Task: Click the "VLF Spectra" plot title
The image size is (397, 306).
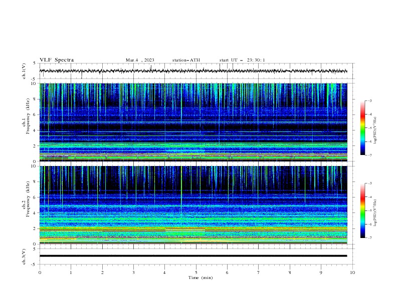Action: (x=57, y=60)
